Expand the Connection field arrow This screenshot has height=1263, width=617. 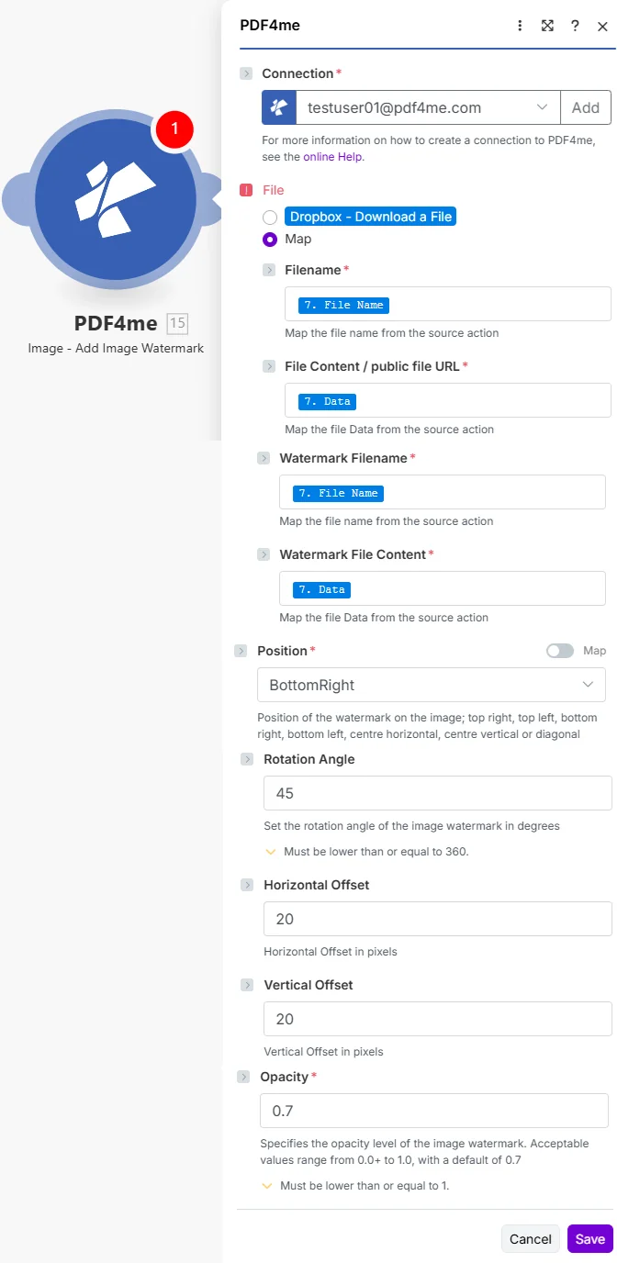246,73
